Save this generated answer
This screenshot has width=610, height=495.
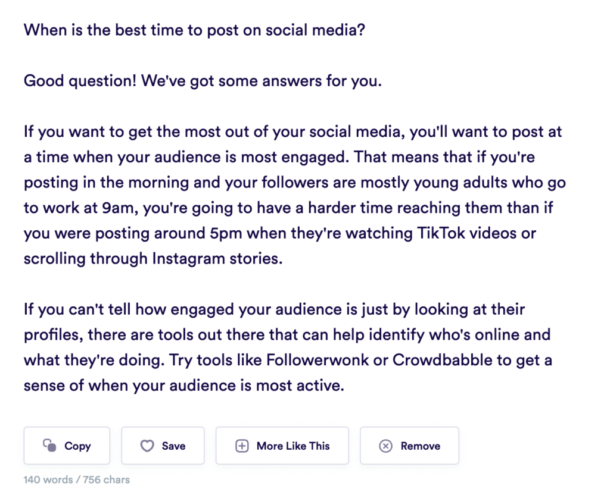pyautogui.click(x=163, y=446)
